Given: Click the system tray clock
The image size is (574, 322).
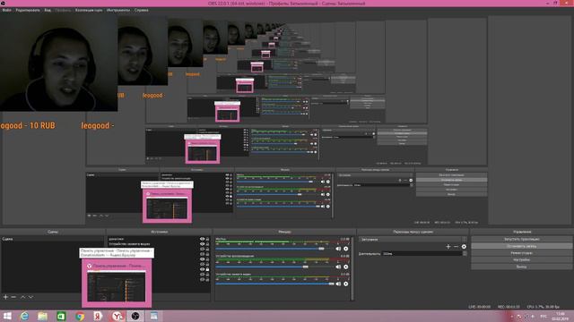Looking at the screenshot, I should 560,317.
